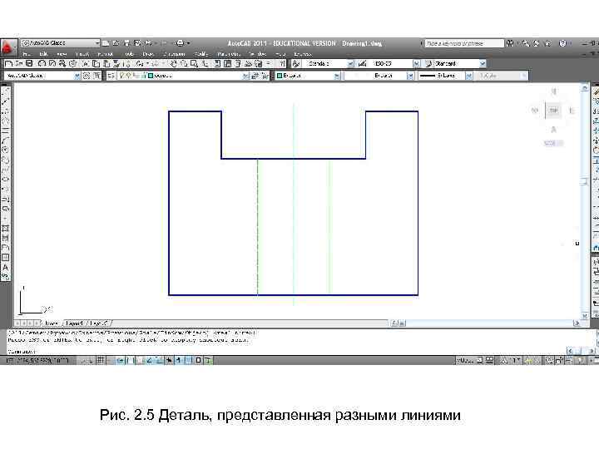
Task: Switch to the Model tab
Action: point(51,323)
